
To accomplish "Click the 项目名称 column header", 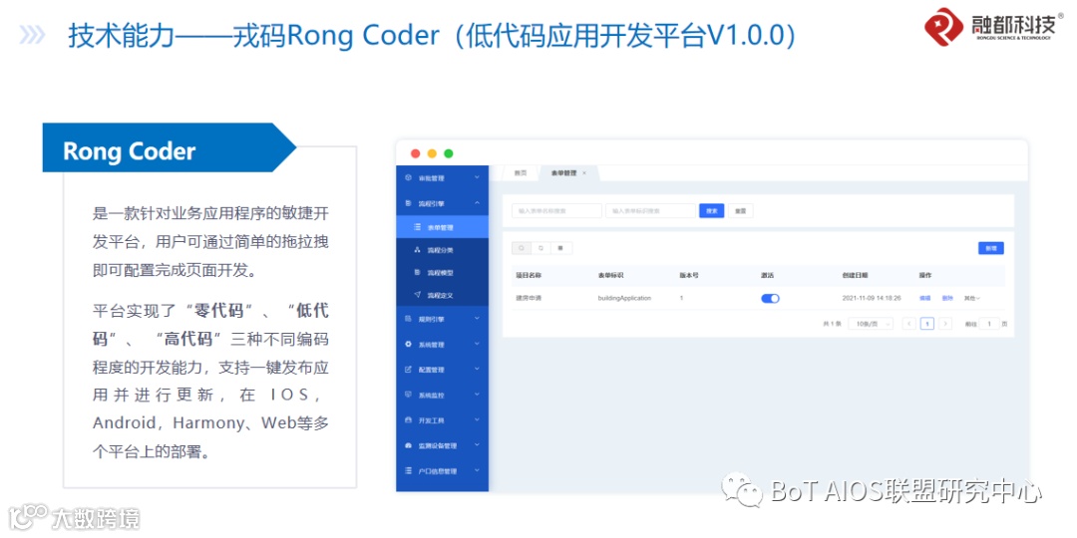I will click(529, 275).
